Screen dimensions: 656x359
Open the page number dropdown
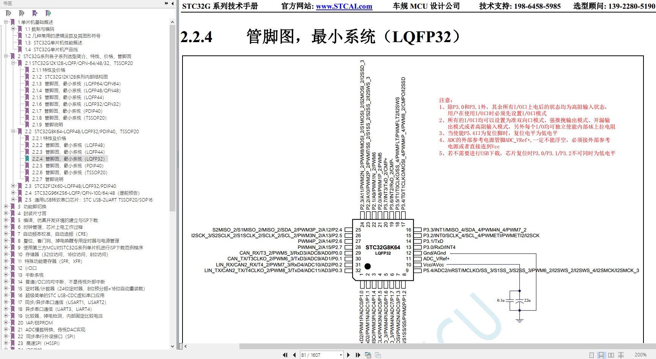coord(341,355)
